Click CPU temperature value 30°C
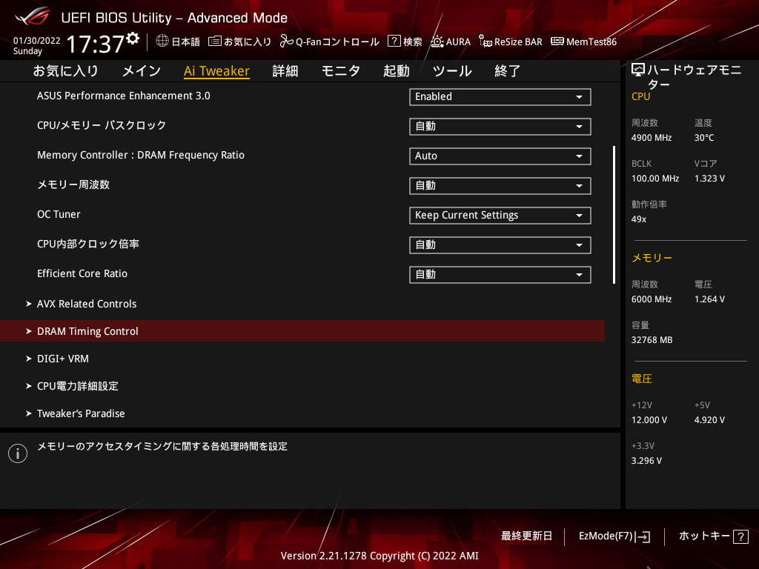The width and height of the screenshot is (759, 569). pos(704,138)
